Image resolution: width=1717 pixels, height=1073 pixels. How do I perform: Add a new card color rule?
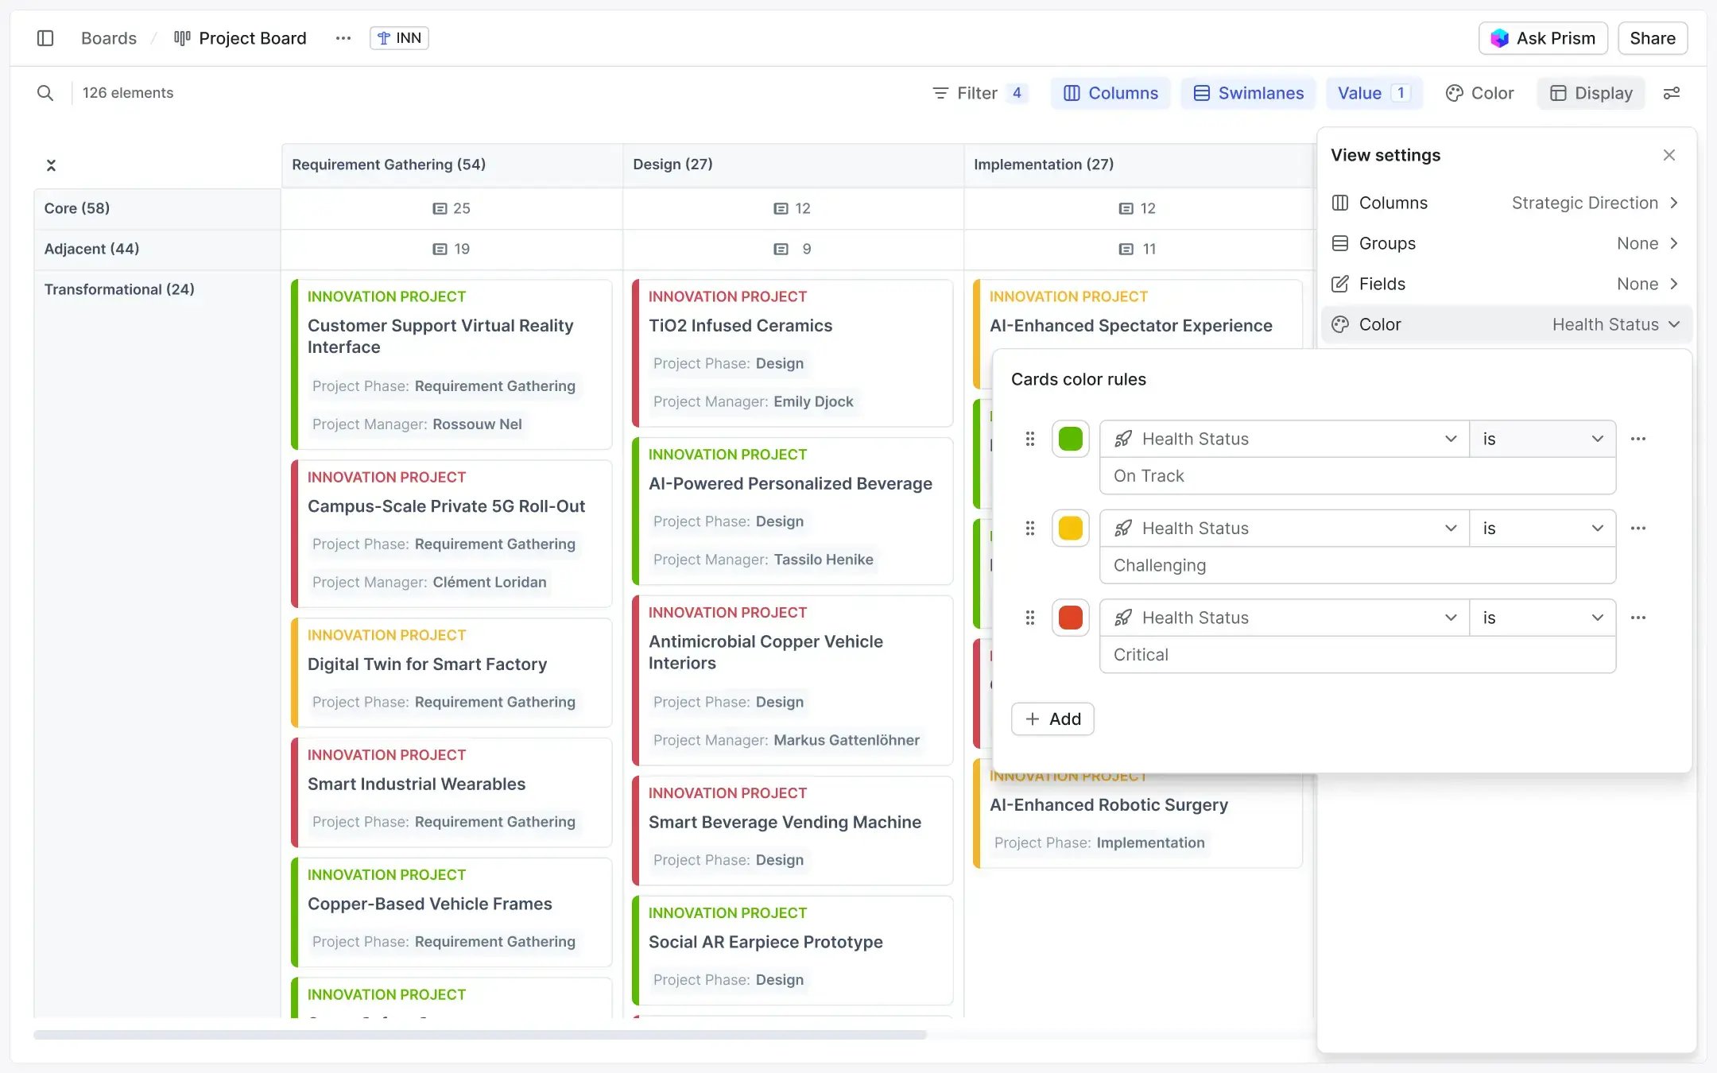[1052, 719]
